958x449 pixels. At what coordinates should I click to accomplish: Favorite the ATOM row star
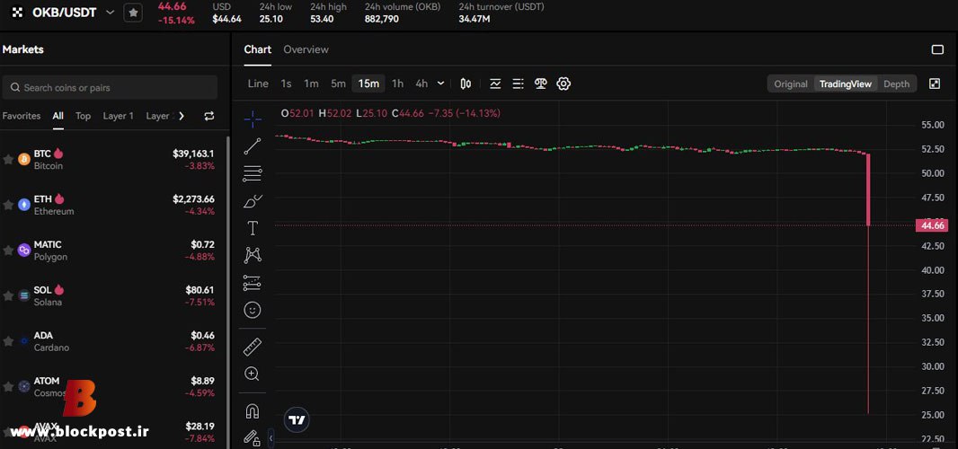click(8, 387)
